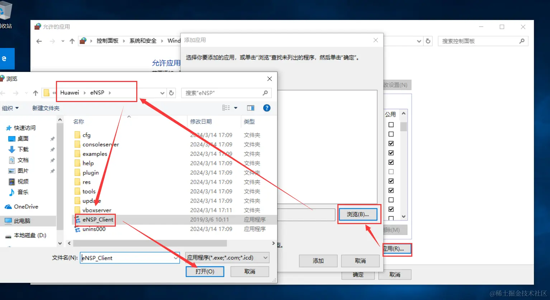The height and width of the screenshot is (300, 550).
Task: Select Downloads in navigation pane
Action: (23, 149)
